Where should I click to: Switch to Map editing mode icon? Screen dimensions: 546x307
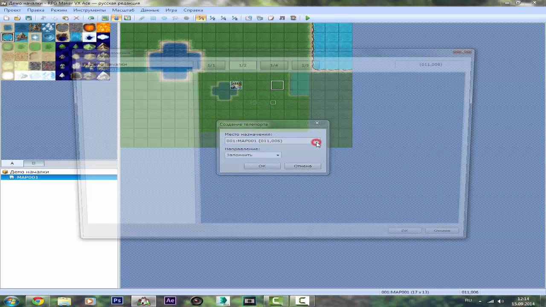pos(105,18)
